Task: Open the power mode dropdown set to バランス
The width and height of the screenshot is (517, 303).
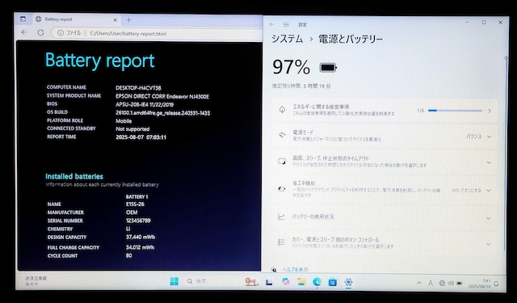Action: (478, 137)
